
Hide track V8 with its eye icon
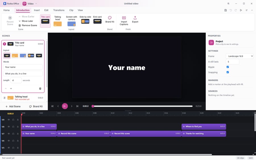coord(9,127)
